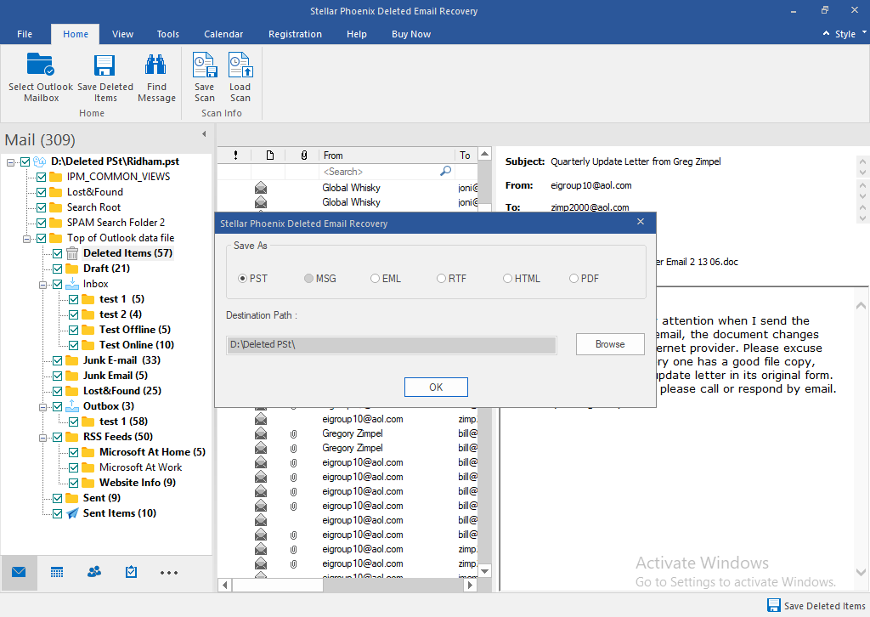Sort by the attachment paperclip column
The image size is (870, 617).
[303, 156]
